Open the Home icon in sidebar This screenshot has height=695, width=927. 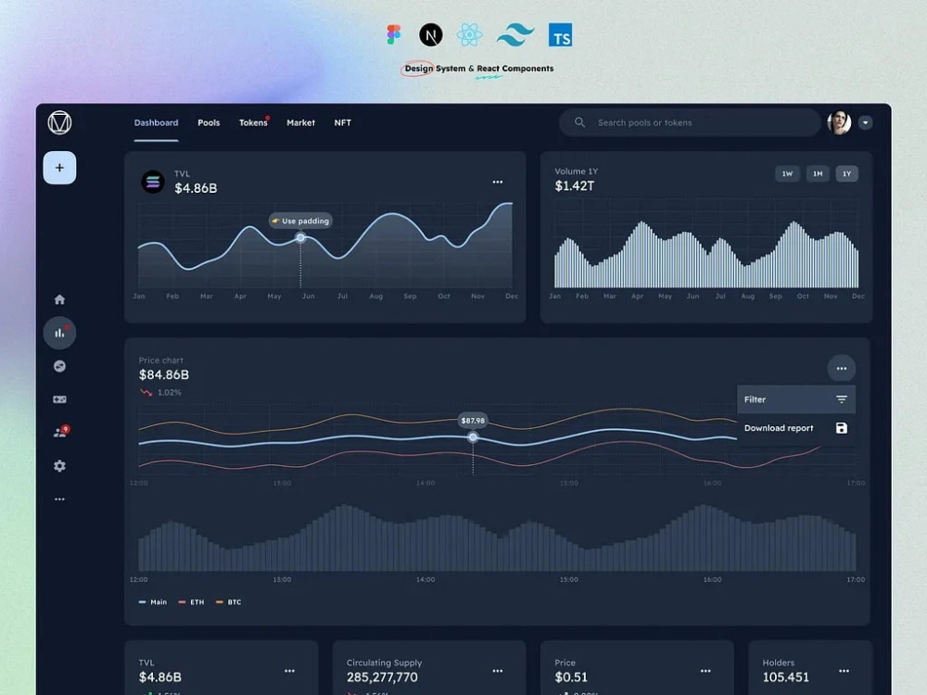click(x=59, y=299)
